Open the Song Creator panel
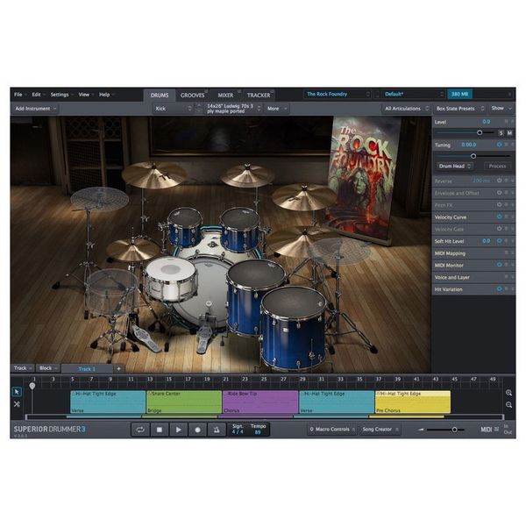This screenshot has width=526, height=526. pos(380,430)
